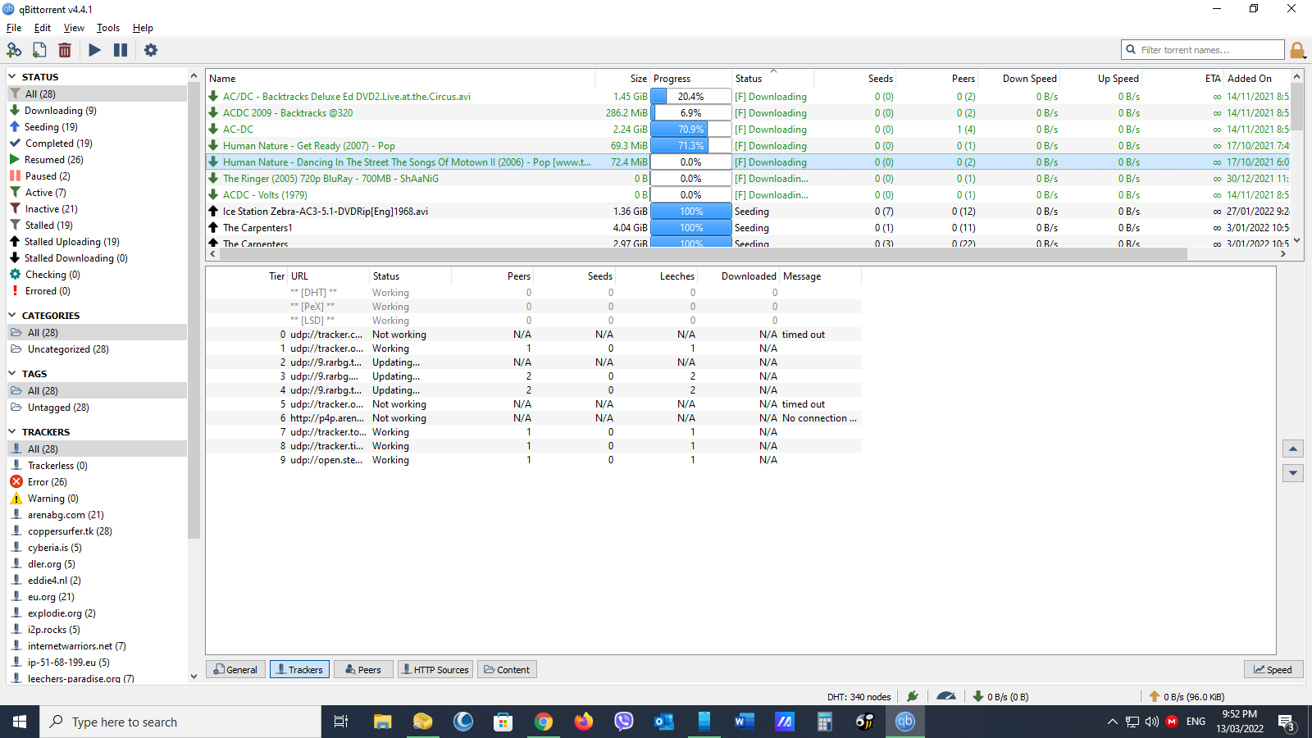1312x738 pixels.
Task: Select Ice Station Zebra torrent row
Action: tap(748, 212)
